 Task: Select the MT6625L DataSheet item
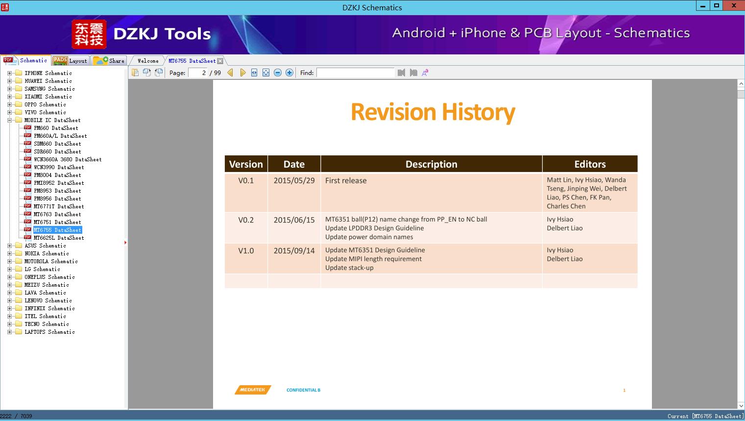(59, 238)
